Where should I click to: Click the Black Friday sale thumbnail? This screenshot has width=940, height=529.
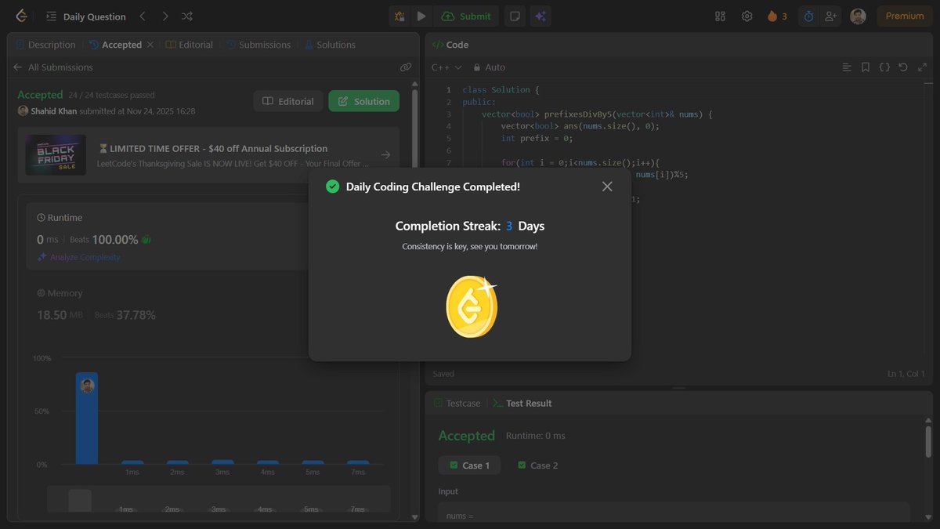[55, 154]
